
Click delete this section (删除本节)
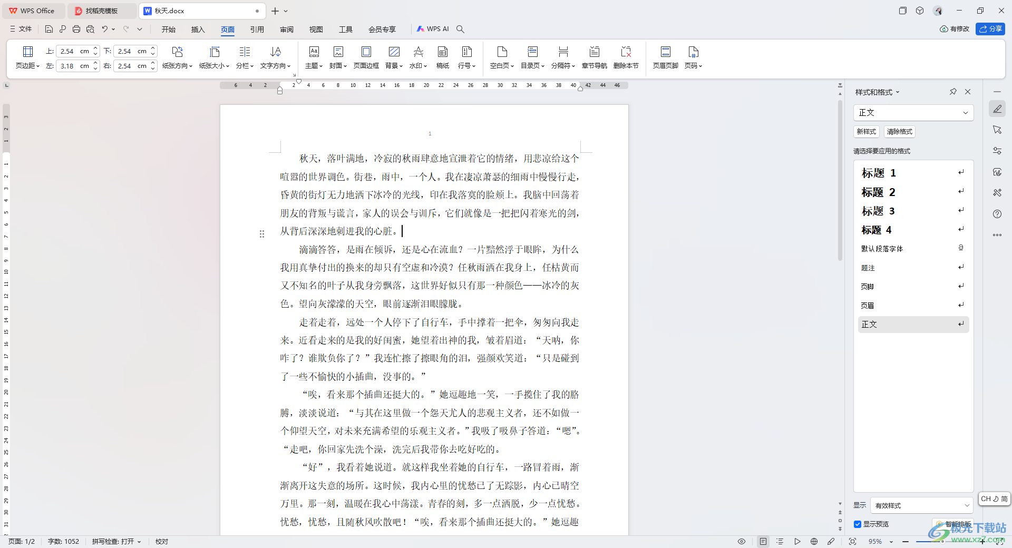pyautogui.click(x=626, y=57)
